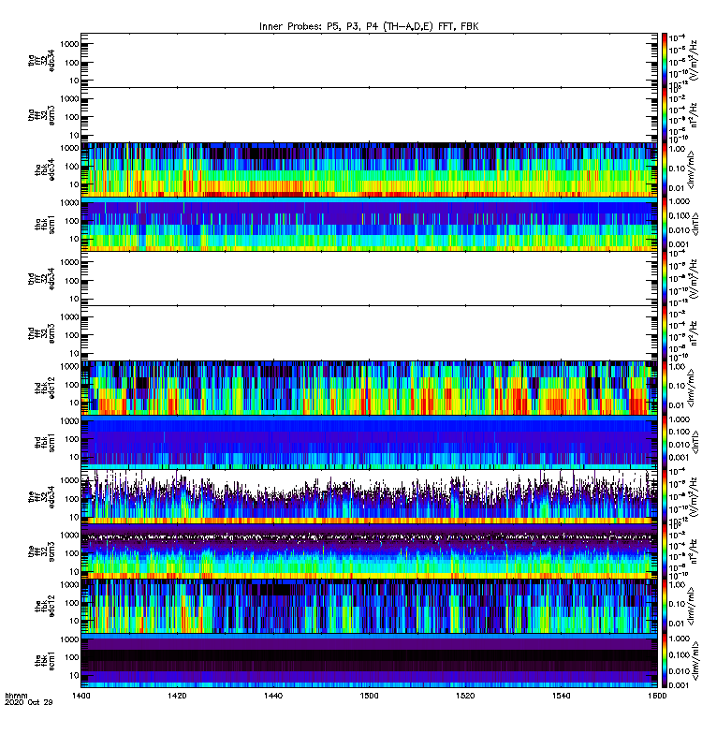Screen dimensions: 702x749
Task: Click the 'nT²/Hz' unit label of tha fff scm3
Action: (693, 115)
